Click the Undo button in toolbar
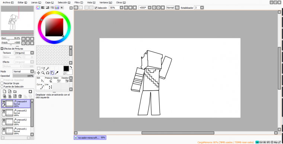This screenshot has width=283, height=144. [x=76, y=7]
